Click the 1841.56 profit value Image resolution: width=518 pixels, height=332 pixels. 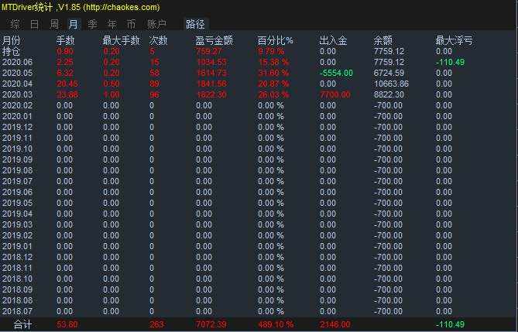(211, 84)
